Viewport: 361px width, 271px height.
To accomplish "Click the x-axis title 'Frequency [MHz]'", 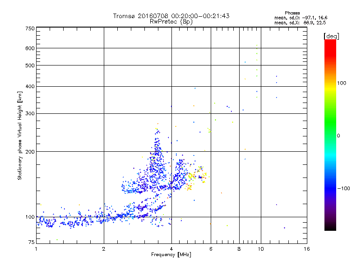I will click(171, 255).
